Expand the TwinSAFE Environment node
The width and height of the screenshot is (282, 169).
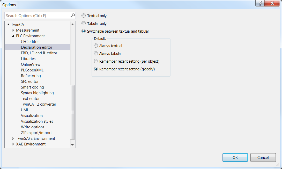pyautogui.click(x=13, y=138)
